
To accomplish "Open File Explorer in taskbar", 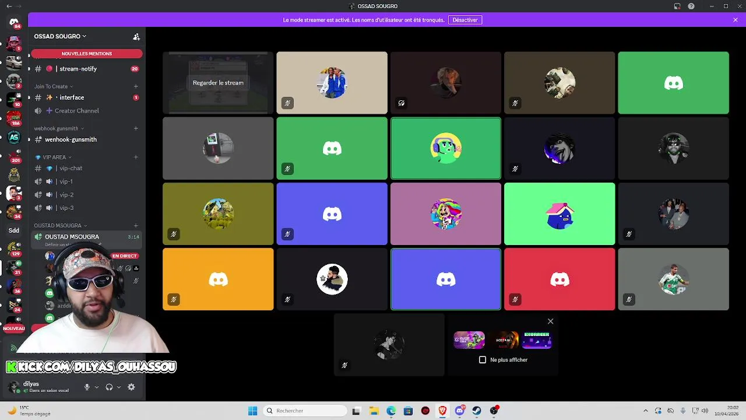I will 374,411.
